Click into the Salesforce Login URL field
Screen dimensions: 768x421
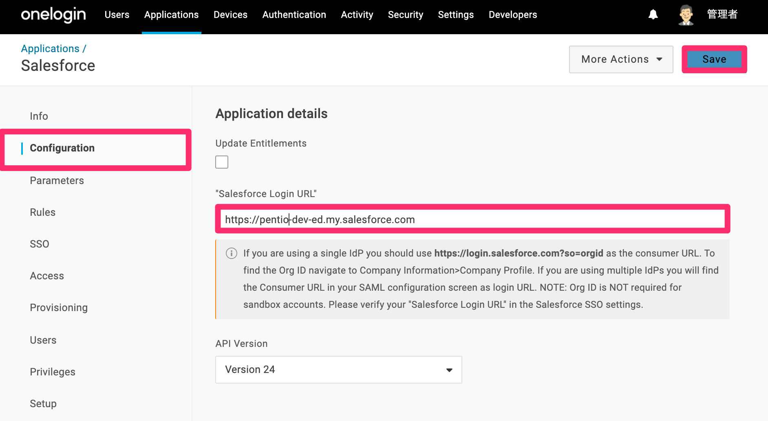pos(472,219)
